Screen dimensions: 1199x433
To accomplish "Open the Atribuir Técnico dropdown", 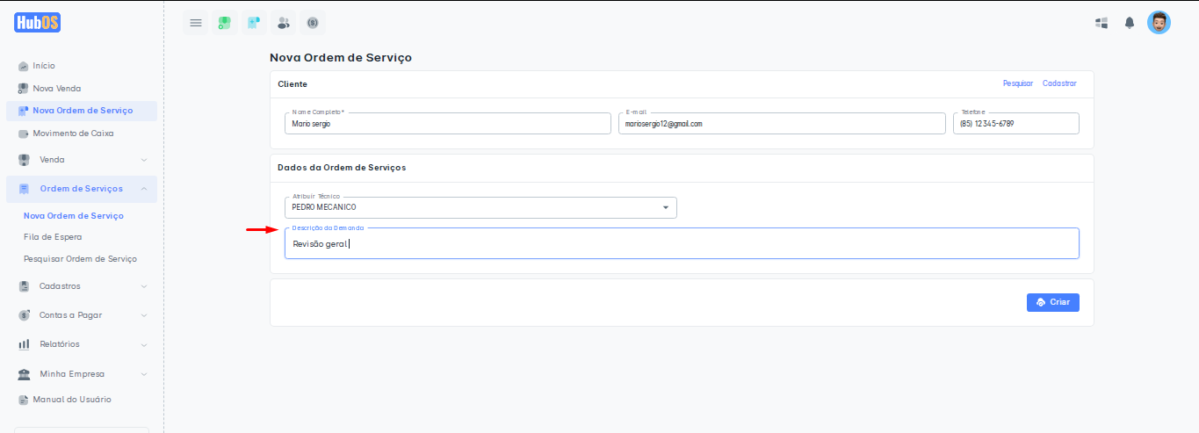I will coord(480,207).
